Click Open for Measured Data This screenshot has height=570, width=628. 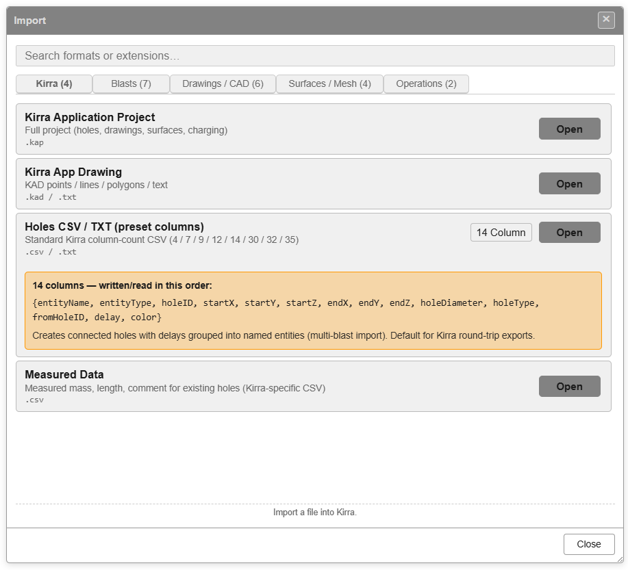(569, 386)
